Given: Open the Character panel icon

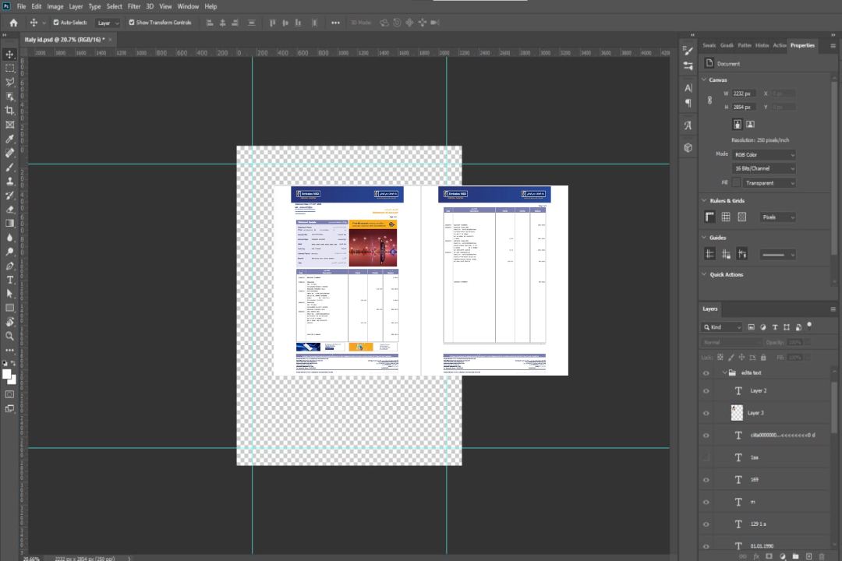Looking at the screenshot, I should tap(688, 88).
